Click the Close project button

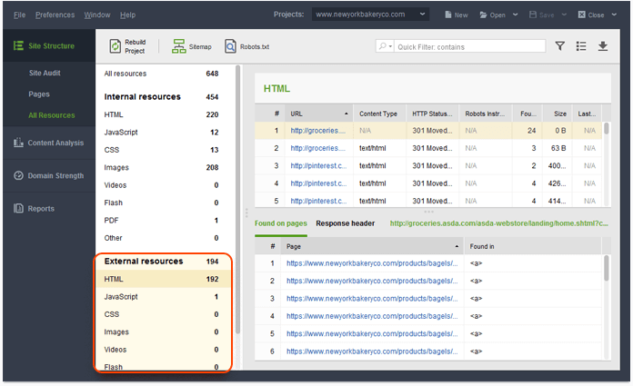point(591,15)
